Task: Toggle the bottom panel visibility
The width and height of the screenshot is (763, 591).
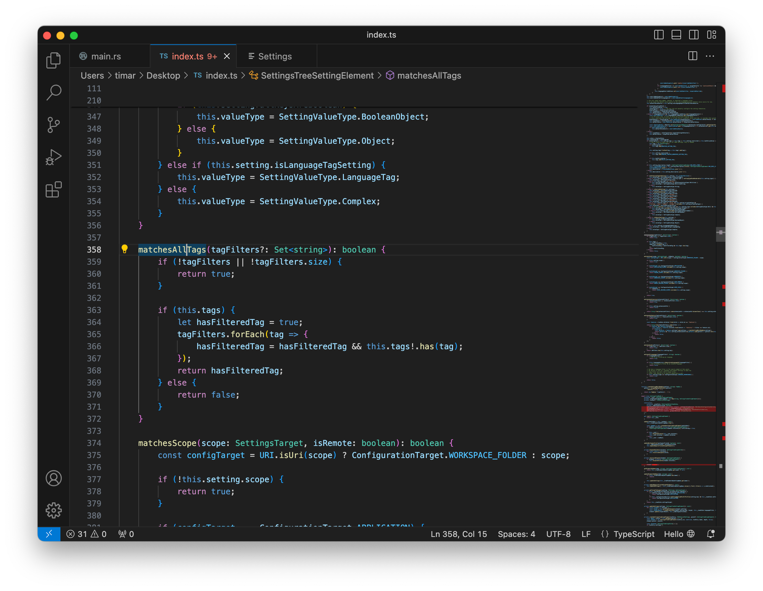Action: (x=676, y=35)
